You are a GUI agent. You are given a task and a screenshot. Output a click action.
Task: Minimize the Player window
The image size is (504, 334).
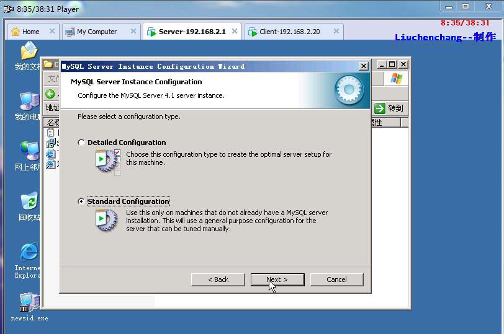pos(449,7)
